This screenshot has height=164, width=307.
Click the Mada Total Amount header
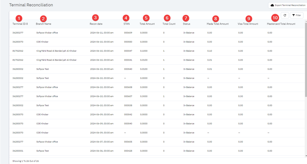tap(218, 24)
